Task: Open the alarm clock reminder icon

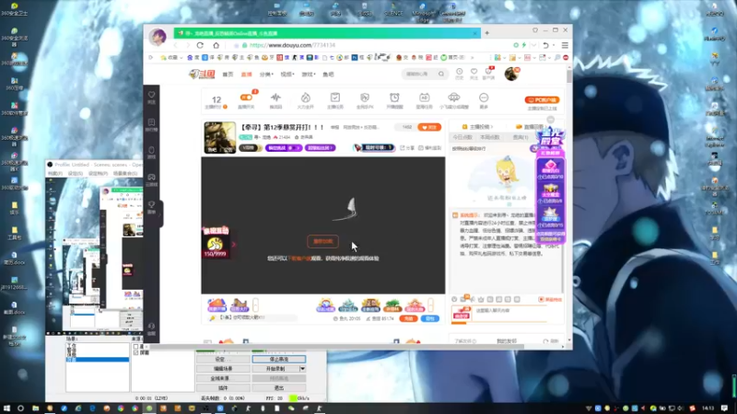Action: 394,98
